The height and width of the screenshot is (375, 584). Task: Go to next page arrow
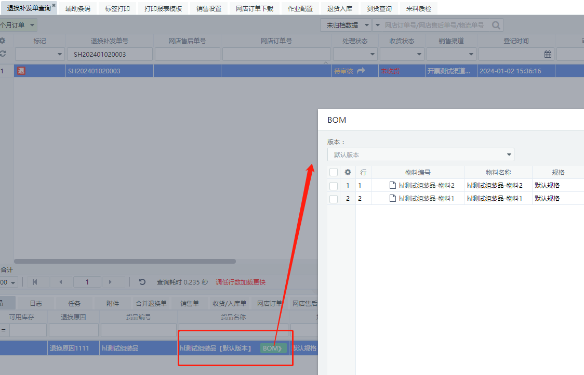pyautogui.click(x=110, y=282)
